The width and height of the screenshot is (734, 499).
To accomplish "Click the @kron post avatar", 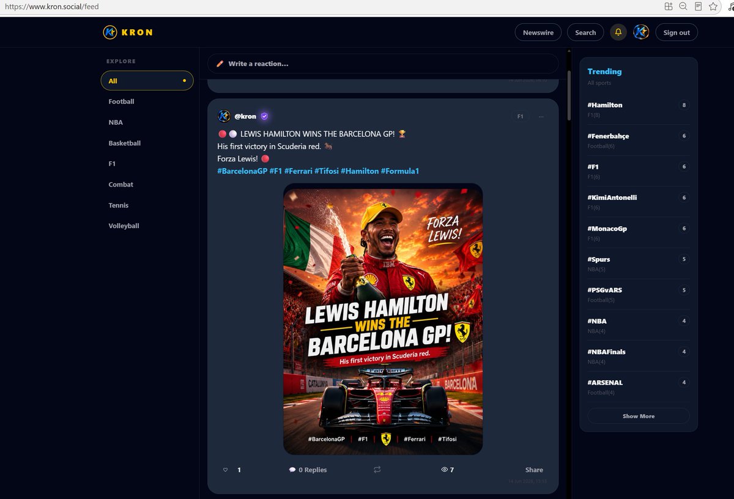I will (224, 116).
